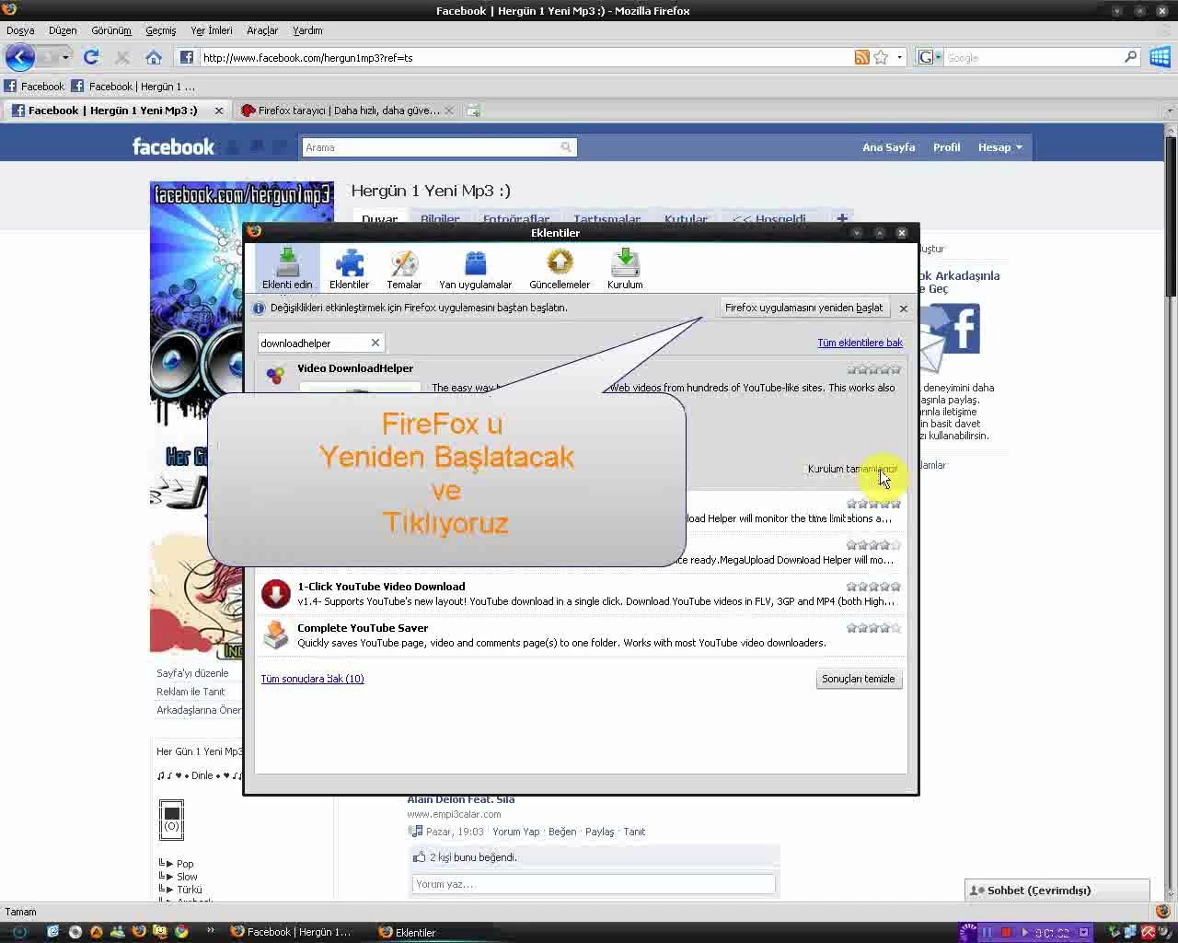Click the RSS feed icon in address bar

[x=861, y=57]
